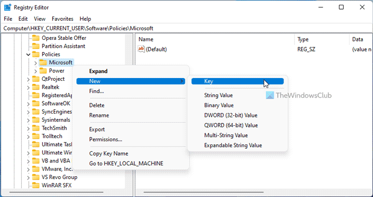Click the Name column header
The width and height of the screenshot is (373, 197).
pyautogui.click(x=215, y=39)
